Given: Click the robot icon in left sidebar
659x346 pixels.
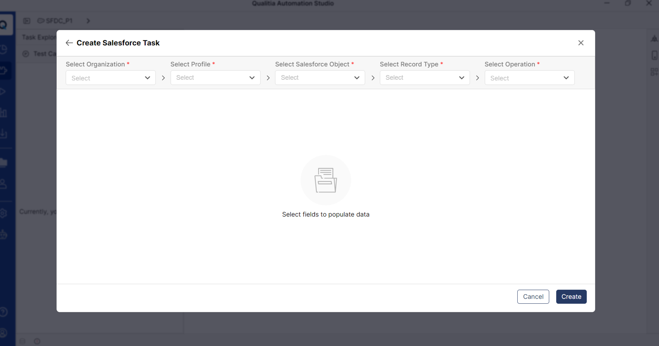Looking at the screenshot, I should [x=3, y=234].
